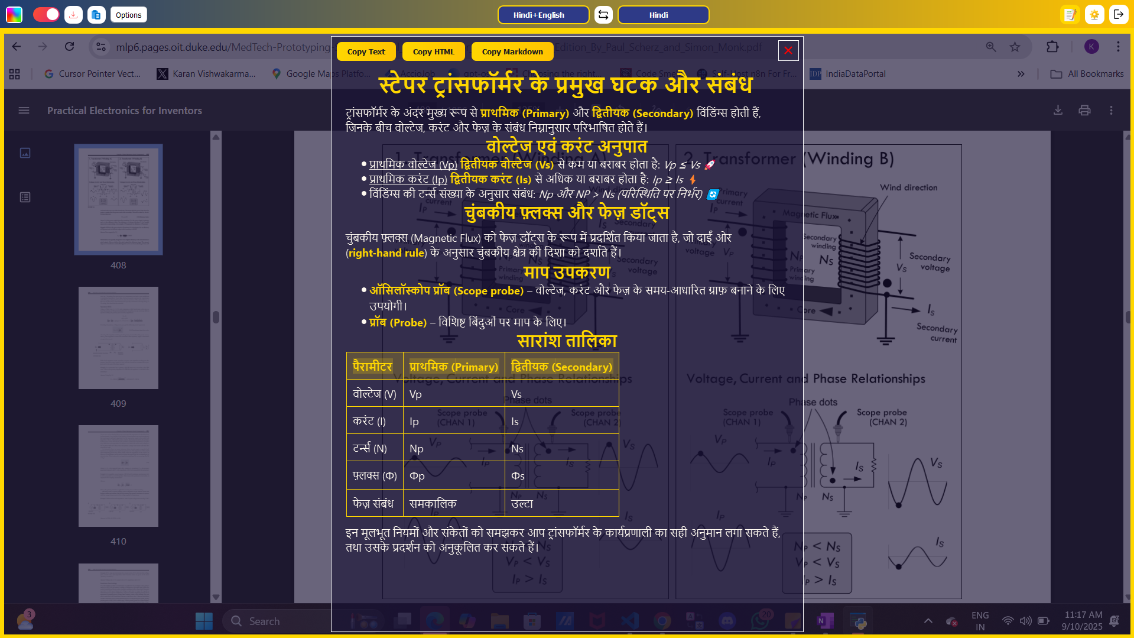
Task: Click the 'उल्टा' table cell
Action: tap(561, 503)
